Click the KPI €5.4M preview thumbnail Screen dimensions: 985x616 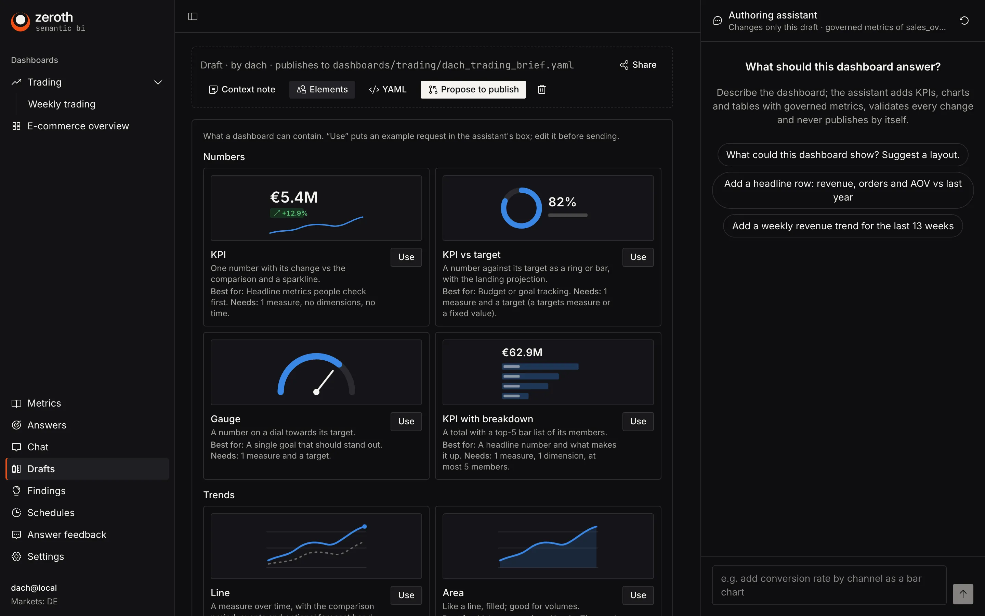[316, 208]
